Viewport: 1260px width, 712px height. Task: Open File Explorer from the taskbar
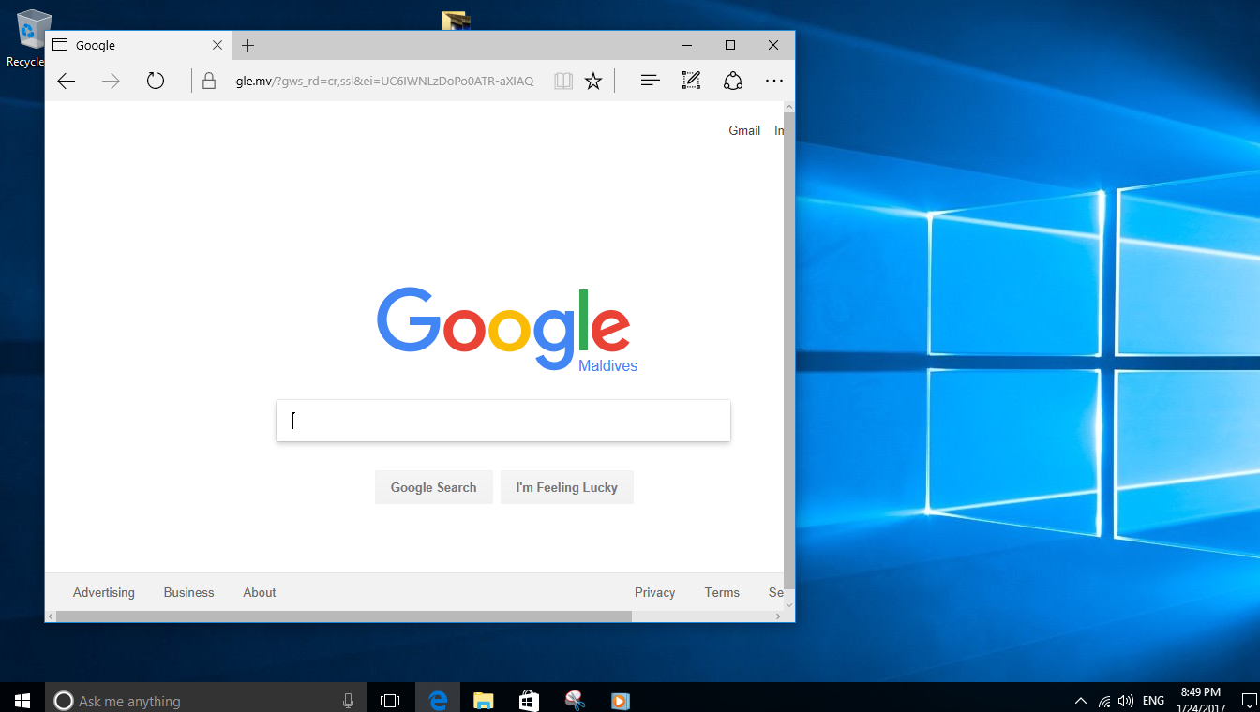pyautogui.click(x=483, y=700)
